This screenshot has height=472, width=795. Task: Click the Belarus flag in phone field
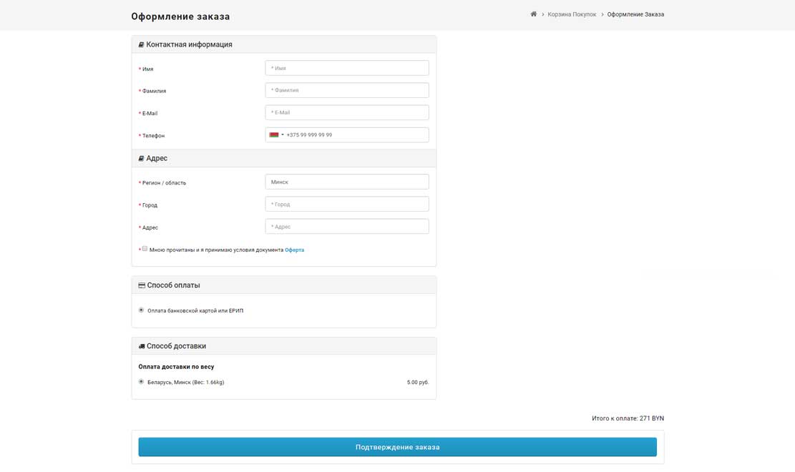(x=273, y=135)
